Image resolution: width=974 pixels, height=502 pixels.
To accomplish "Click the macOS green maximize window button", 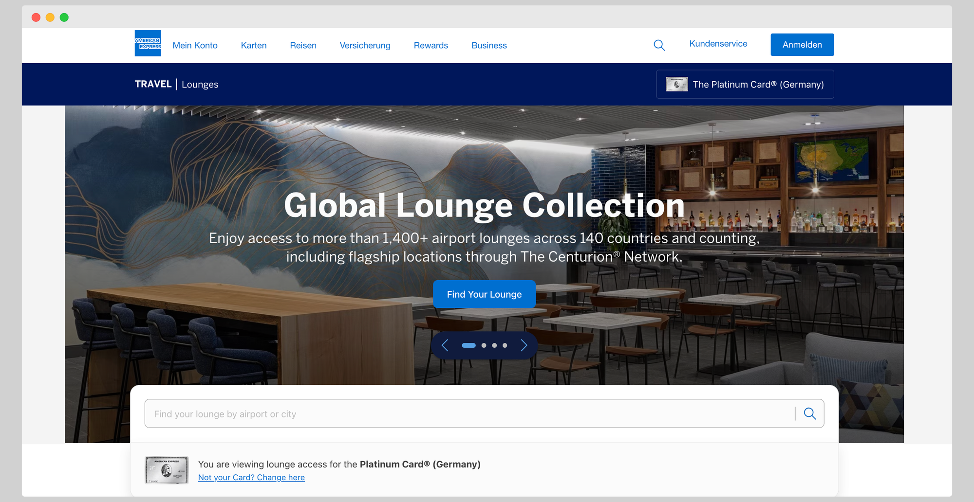I will click(64, 18).
